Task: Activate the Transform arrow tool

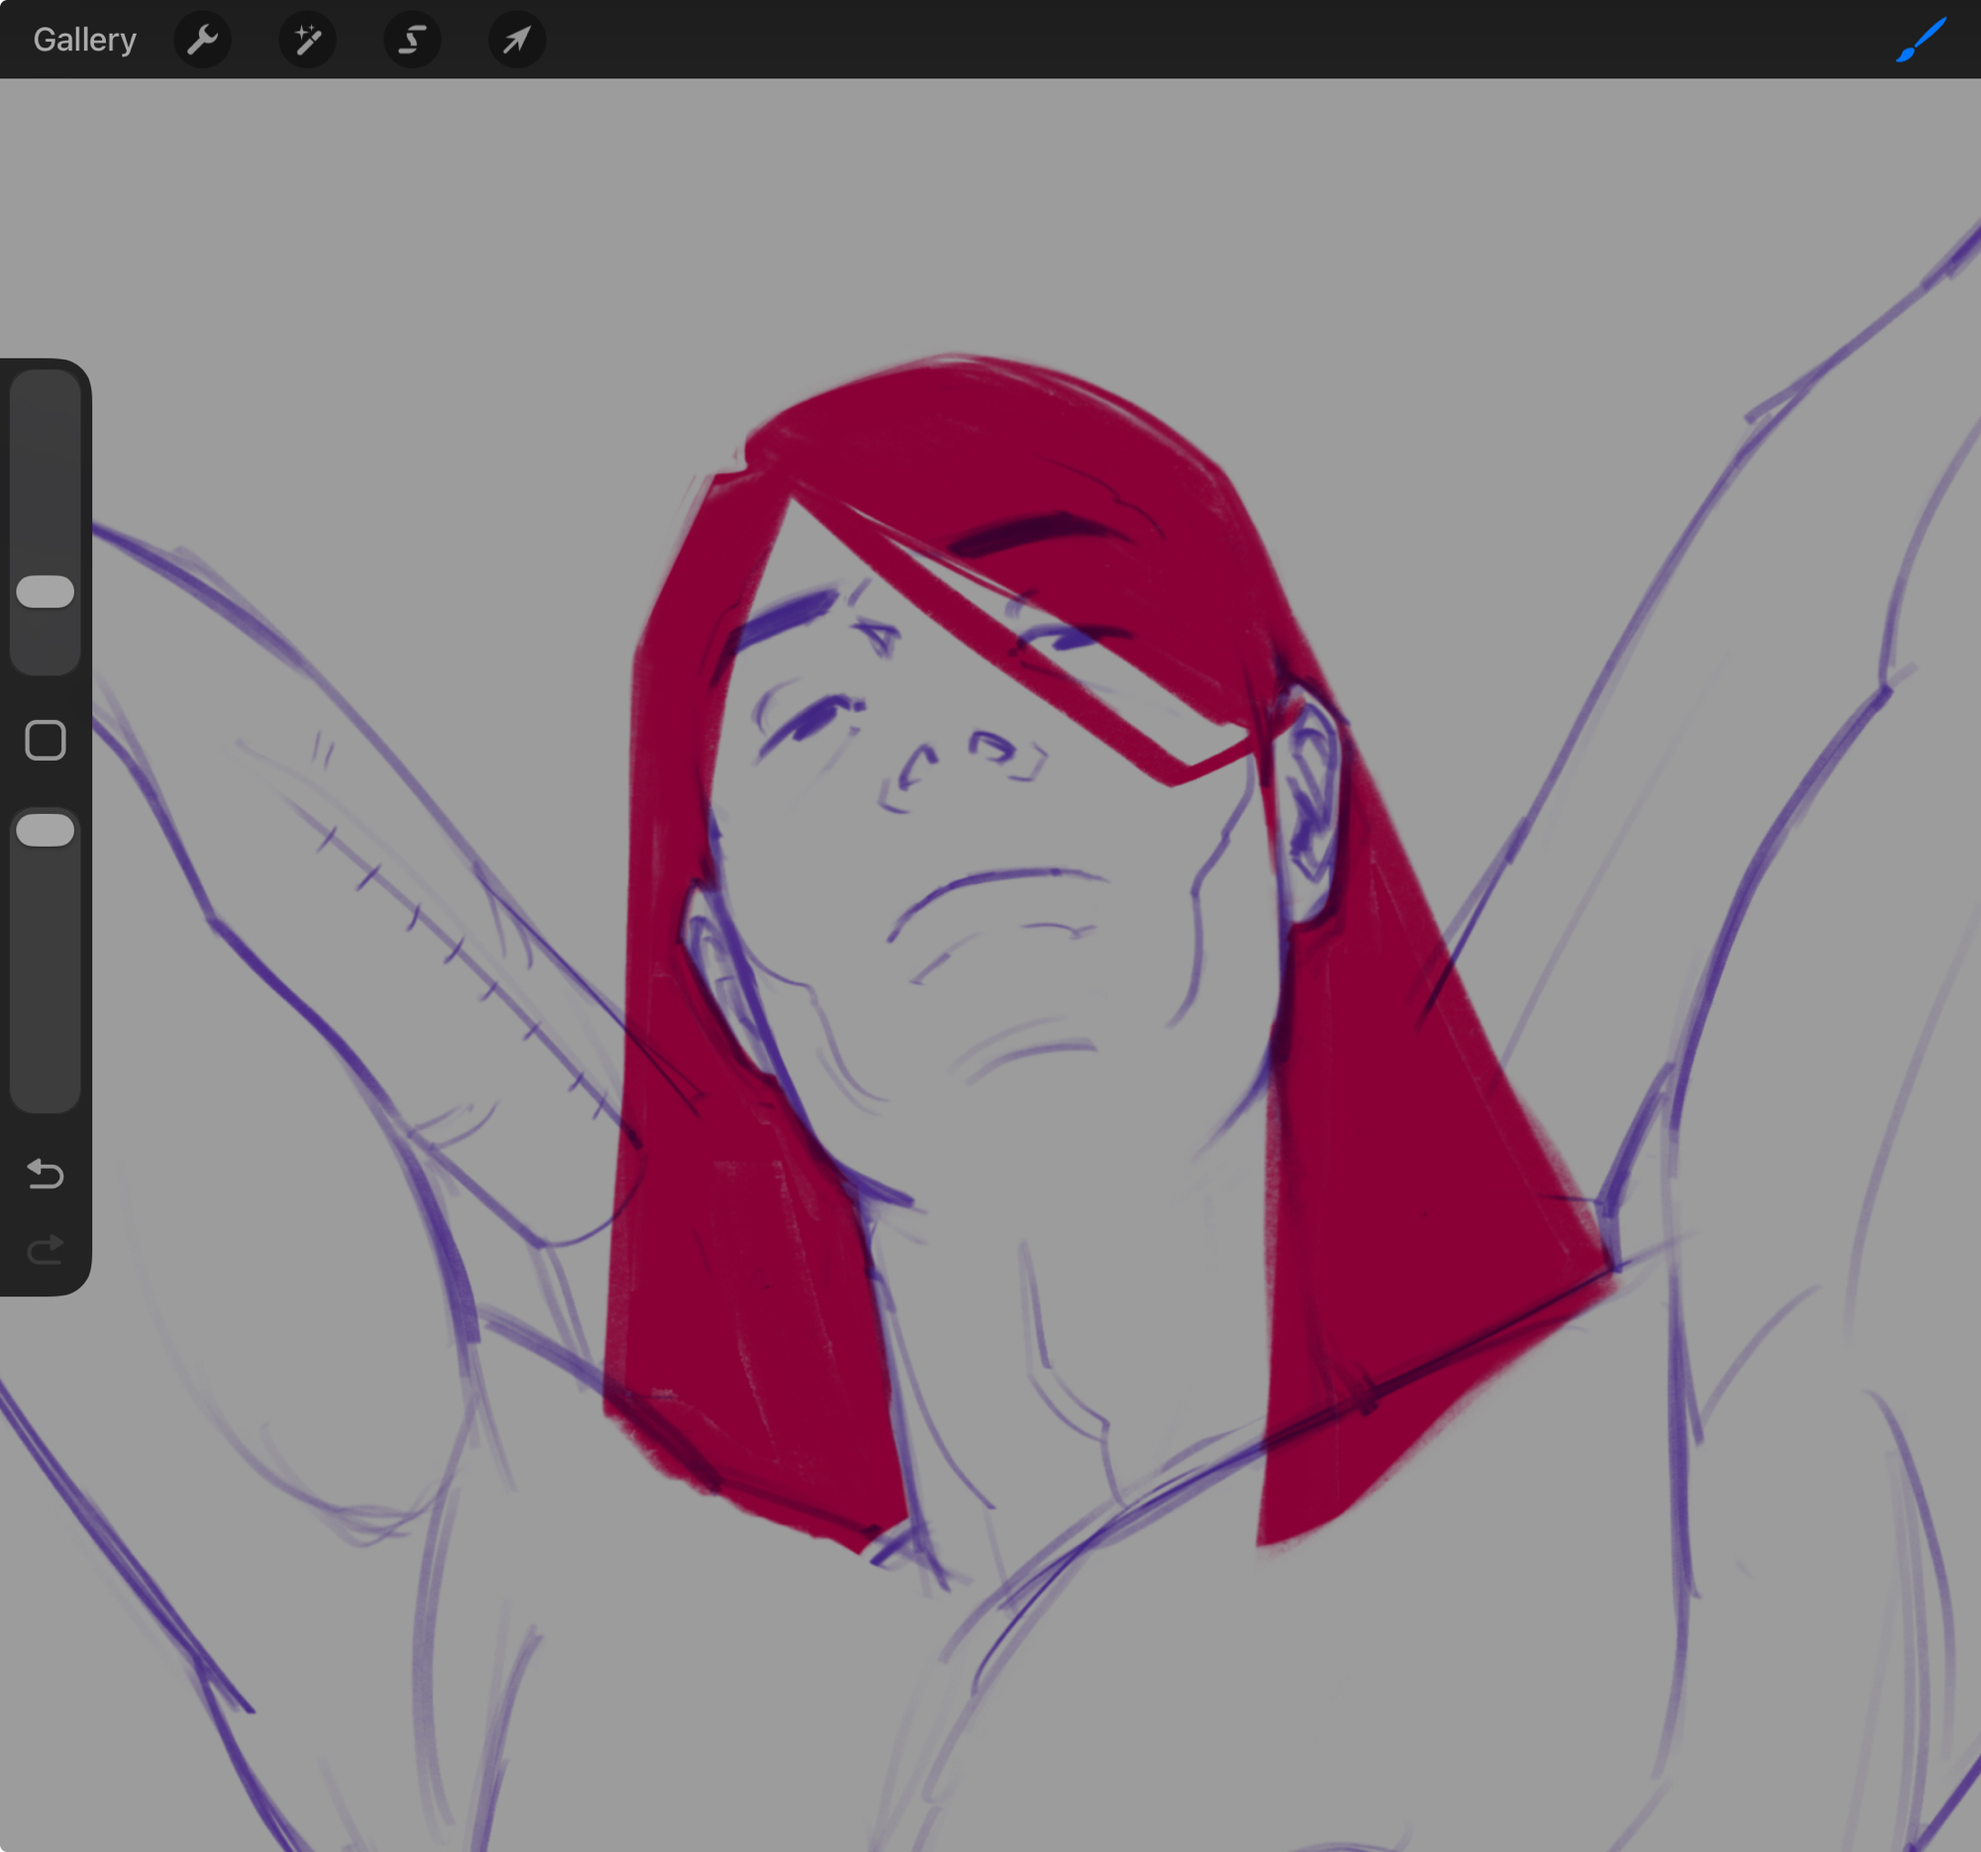Action: point(516,40)
